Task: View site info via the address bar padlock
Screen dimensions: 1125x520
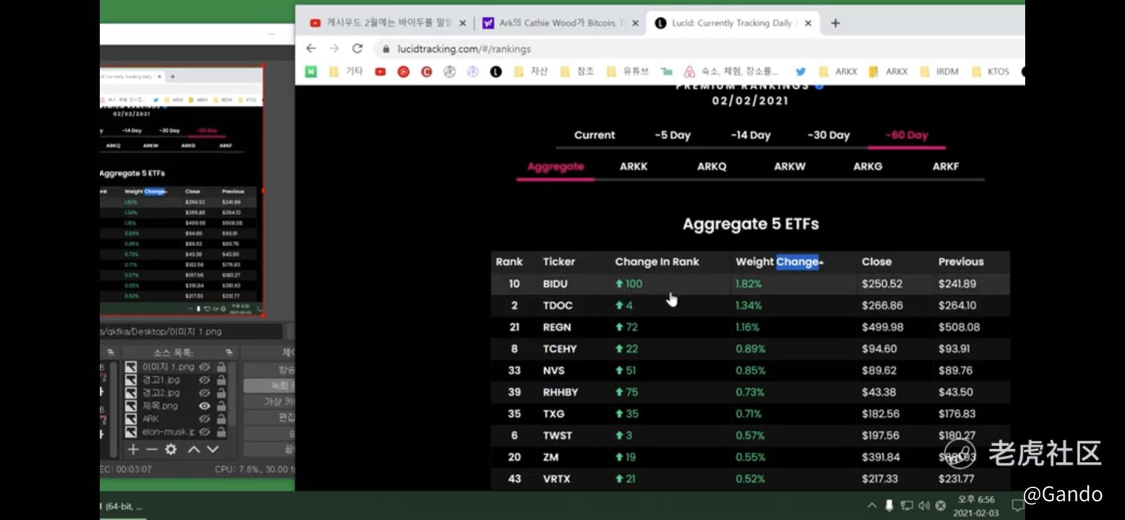Action: [385, 49]
